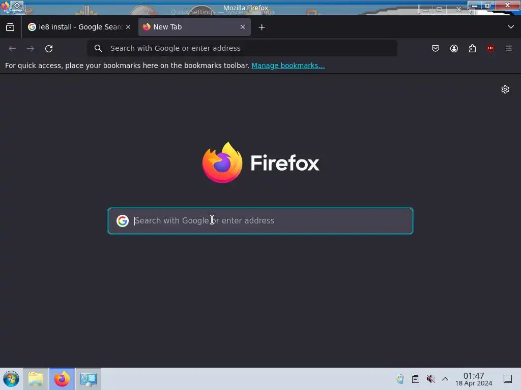Minimize the Mozilla Firefox window
The height and width of the screenshot is (390, 521).
pos(475,6)
